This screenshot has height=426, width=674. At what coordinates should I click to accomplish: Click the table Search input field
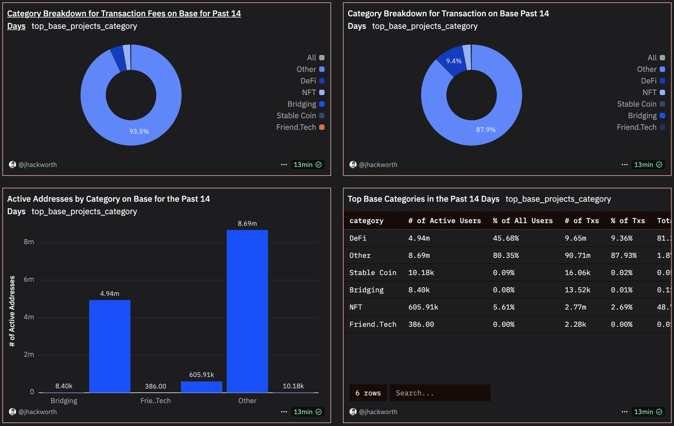pos(440,393)
